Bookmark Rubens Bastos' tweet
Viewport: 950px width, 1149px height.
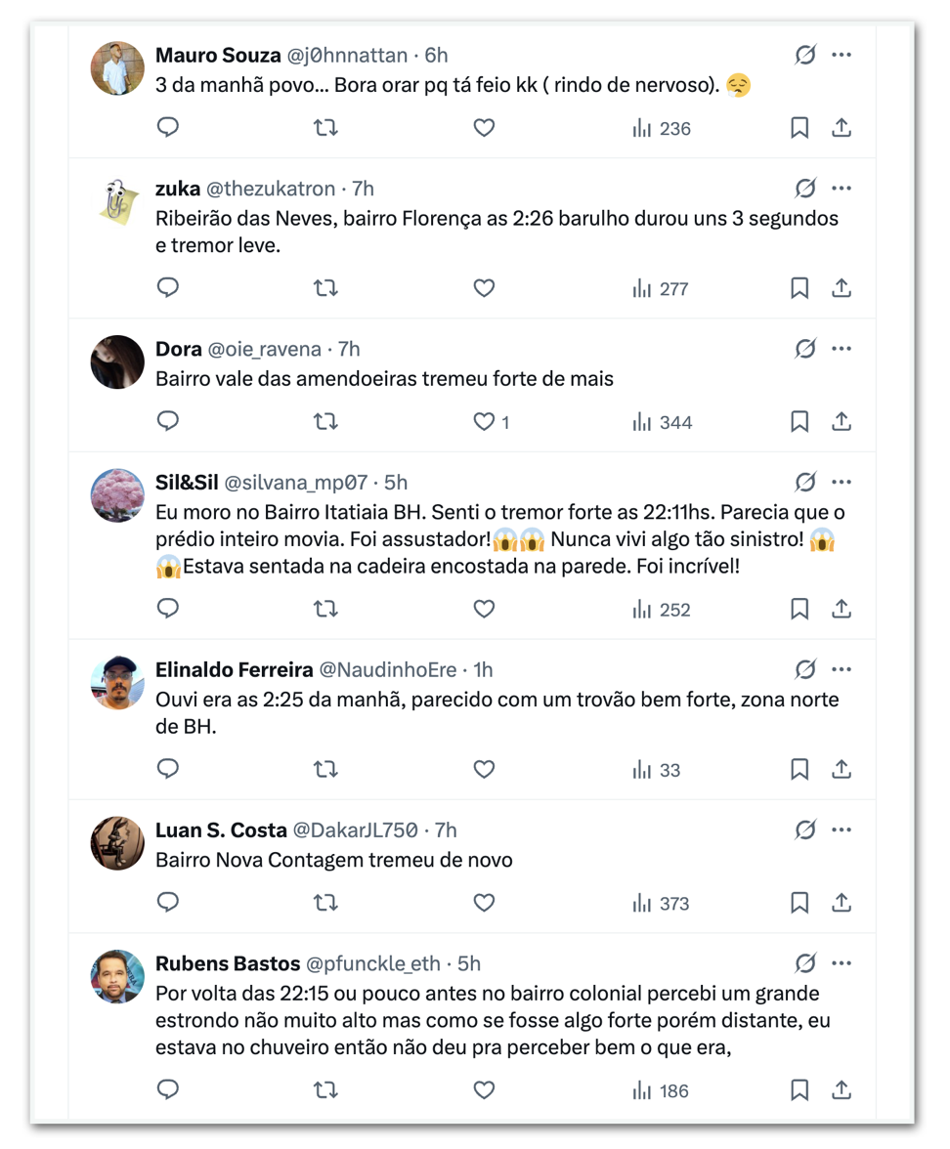[799, 1090]
